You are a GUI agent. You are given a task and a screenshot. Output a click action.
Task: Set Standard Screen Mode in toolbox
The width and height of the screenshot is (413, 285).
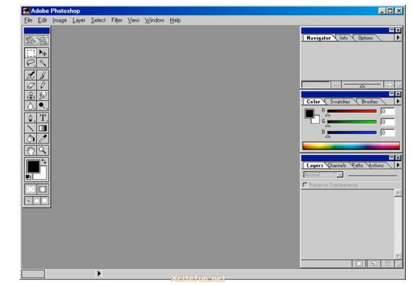28,201
